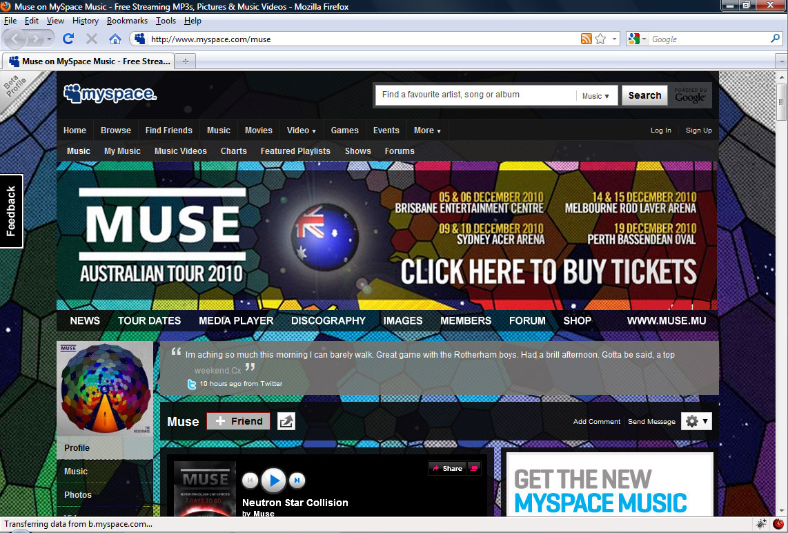This screenshot has width=788, height=533.
Task: Open the Help menu
Action: pyautogui.click(x=193, y=21)
